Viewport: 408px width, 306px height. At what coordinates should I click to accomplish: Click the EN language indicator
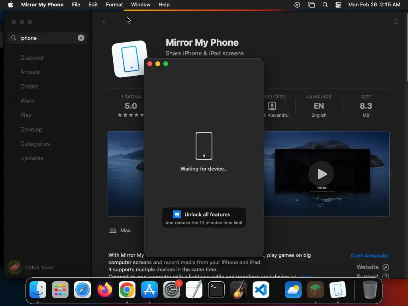click(x=319, y=106)
